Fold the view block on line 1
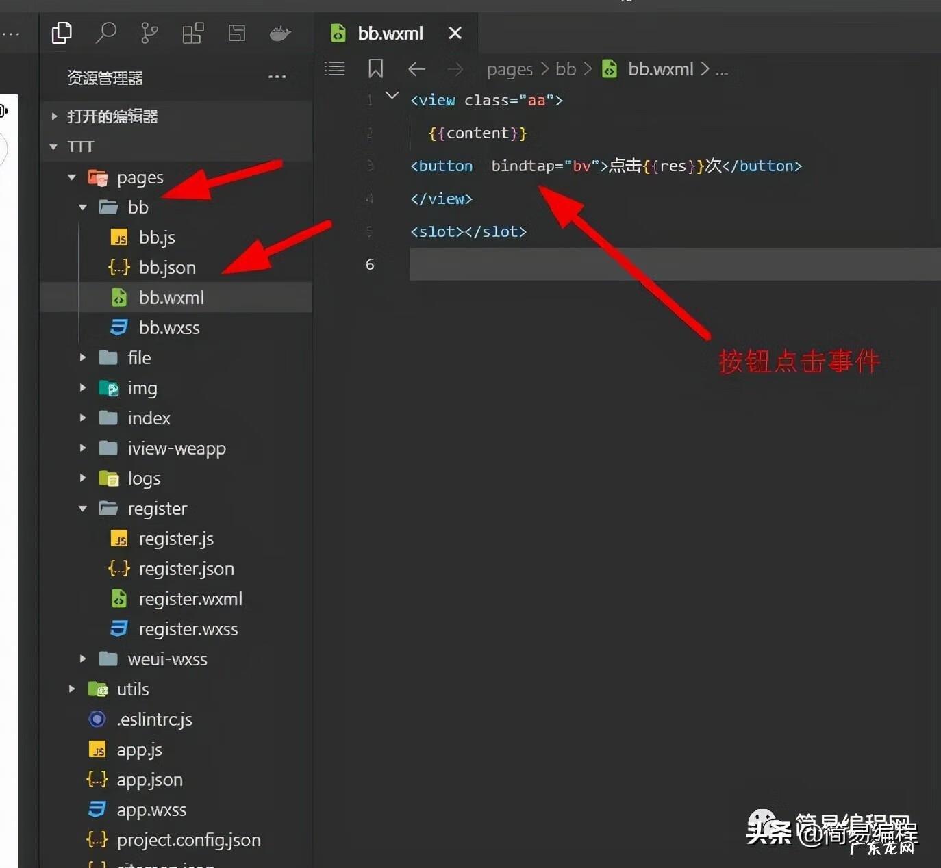The width and height of the screenshot is (941, 868). [x=392, y=96]
